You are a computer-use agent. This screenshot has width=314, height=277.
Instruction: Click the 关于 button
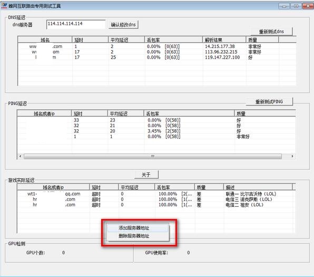coord(146,175)
